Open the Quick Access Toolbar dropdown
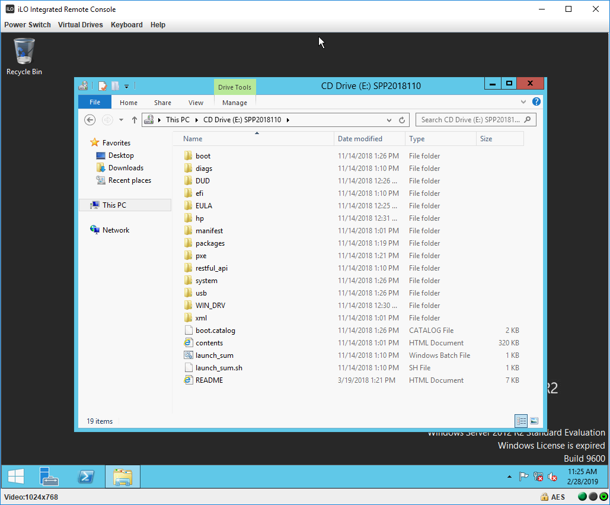This screenshot has height=505, width=610. 127,86
